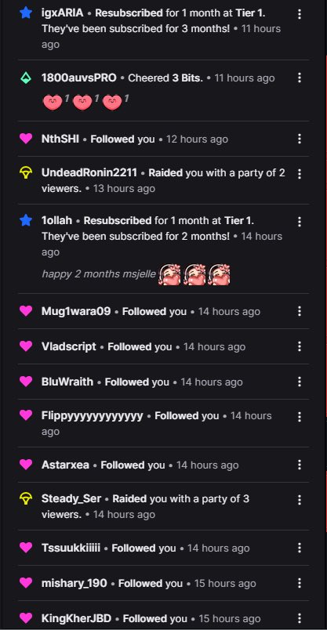This screenshot has height=630, width=327.
Task: Click the raid parachute icon next to Steady_Ser
Action: pyautogui.click(x=26, y=499)
